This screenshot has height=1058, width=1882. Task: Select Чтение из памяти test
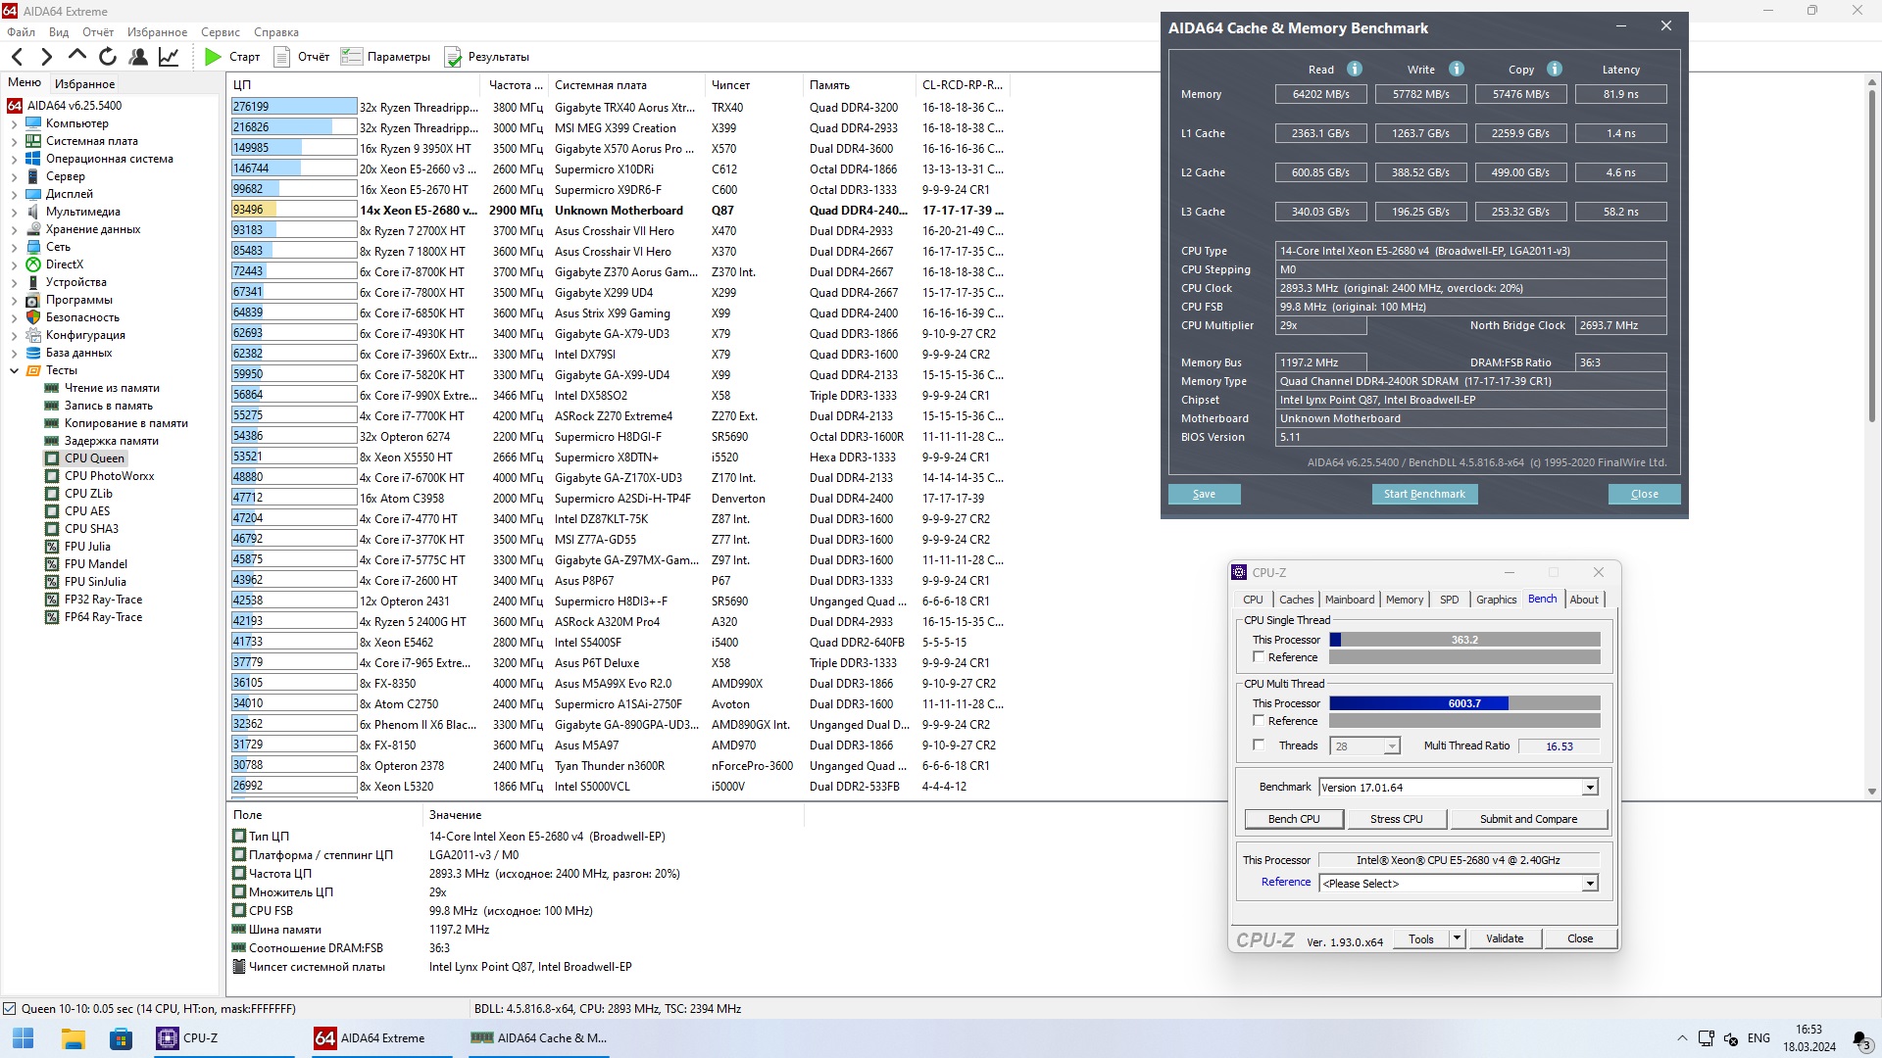point(112,388)
